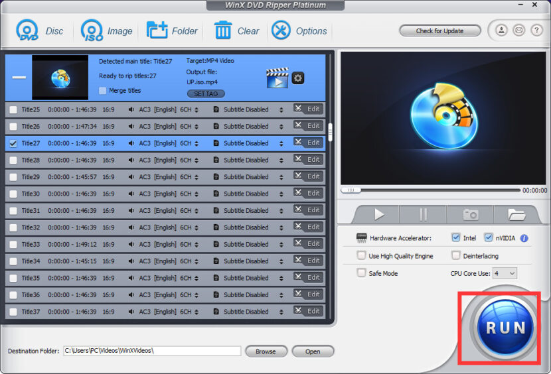This screenshot has height=374, width=551.
Task: Turn on Safe Mode checkbox
Action: pyautogui.click(x=361, y=273)
